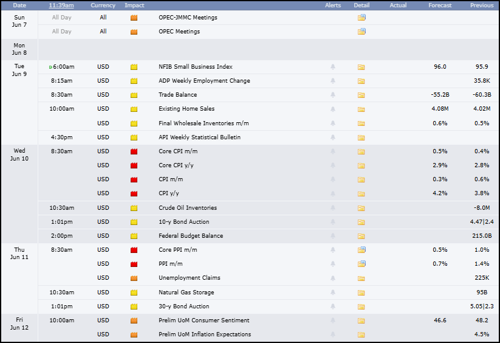
Task: Click the Actual column header
Action: pyautogui.click(x=399, y=5)
